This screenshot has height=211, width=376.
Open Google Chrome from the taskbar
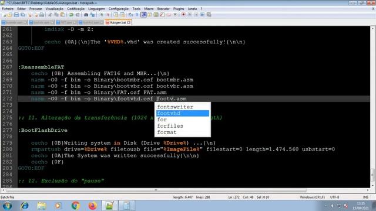(75, 206)
